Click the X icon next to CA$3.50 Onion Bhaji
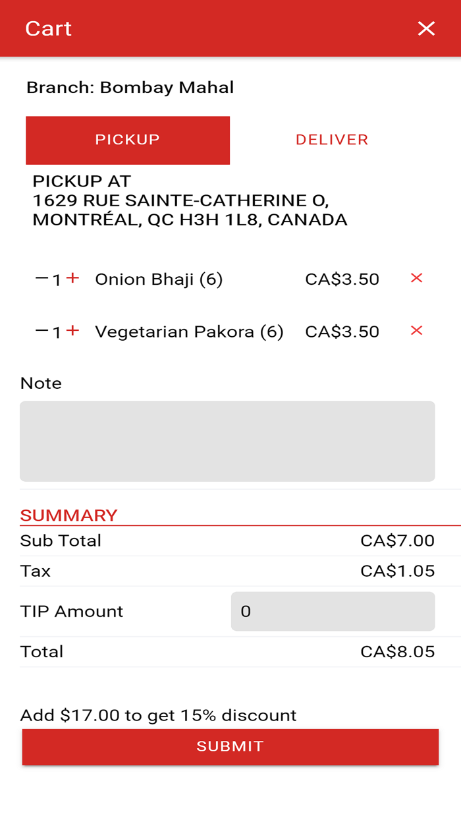The width and height of the screenshot is (461, 820). 416,279
